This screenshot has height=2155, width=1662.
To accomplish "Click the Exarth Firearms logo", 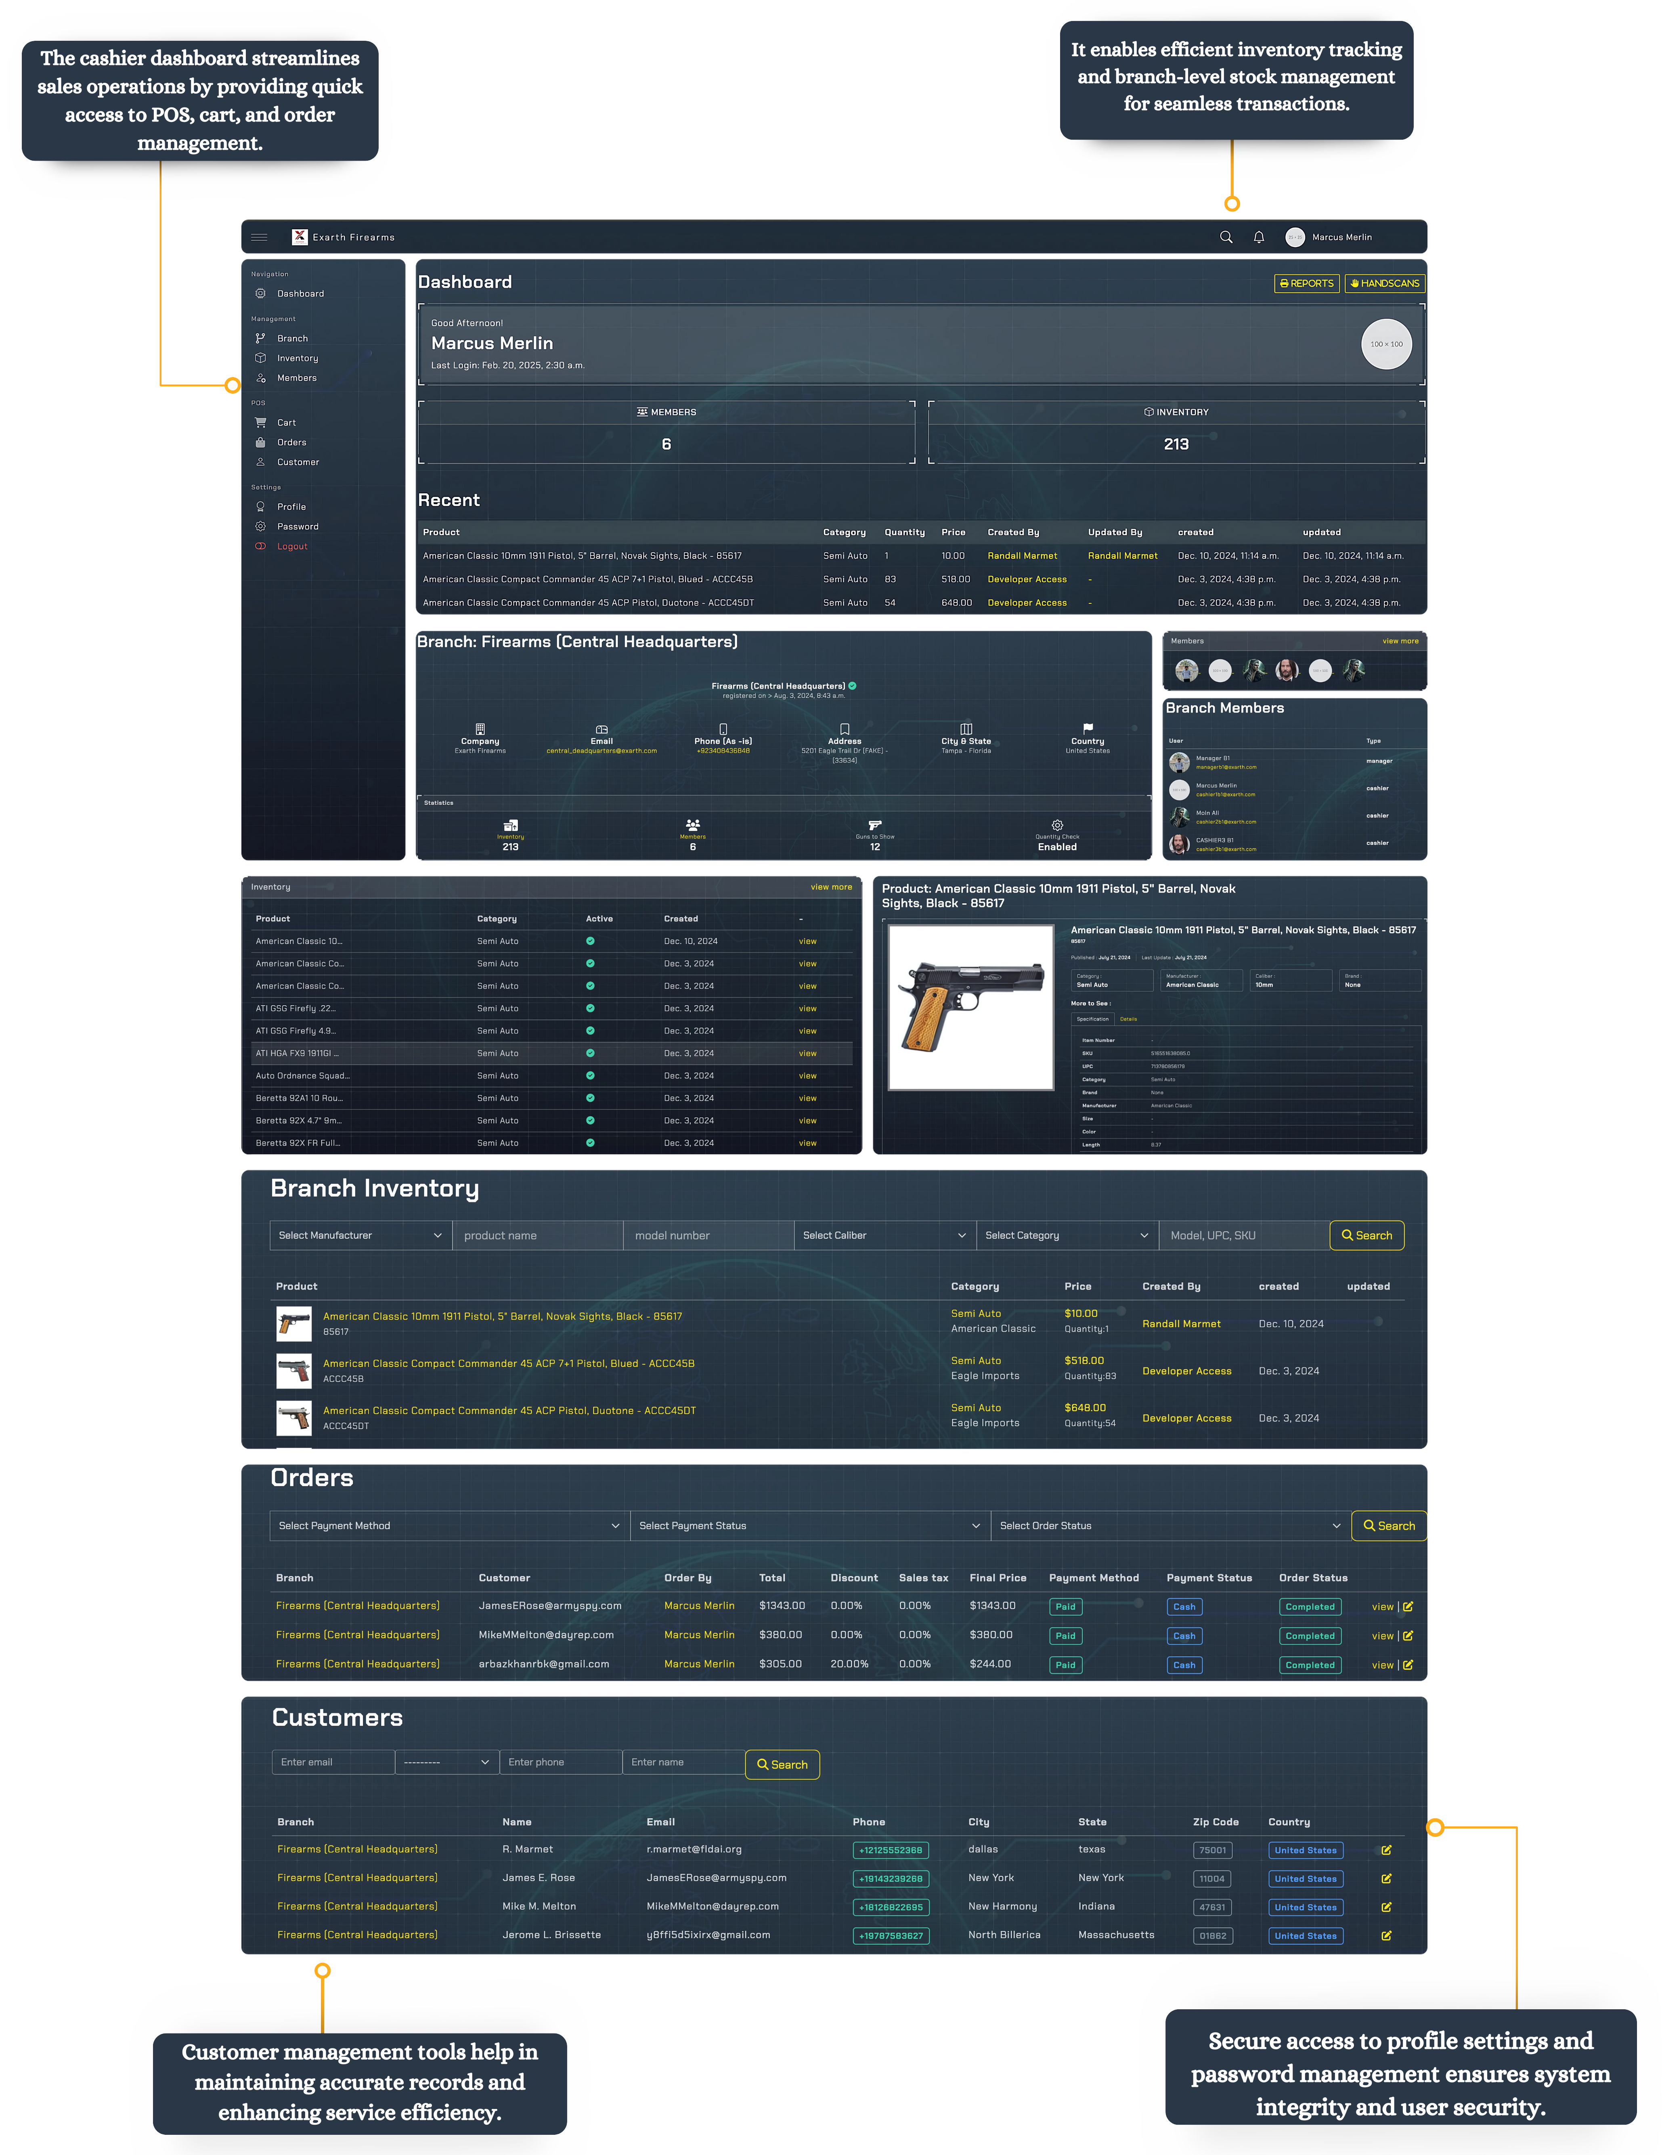I will click(300, 237).
